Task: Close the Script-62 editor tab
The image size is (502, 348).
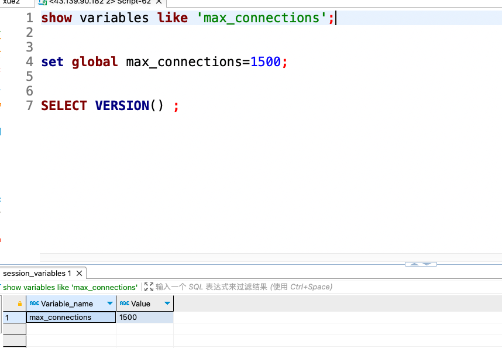Action: [159, 2]
